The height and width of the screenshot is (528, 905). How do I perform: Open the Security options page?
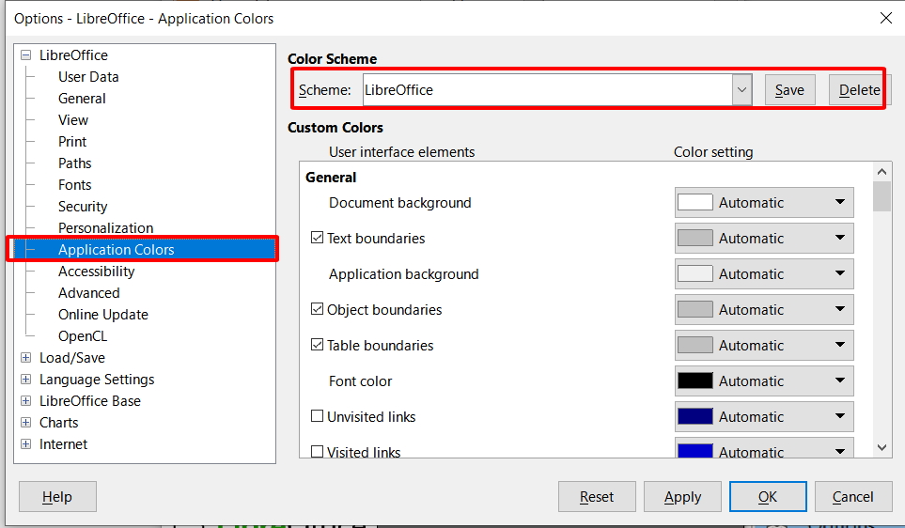tap(83, 207)
